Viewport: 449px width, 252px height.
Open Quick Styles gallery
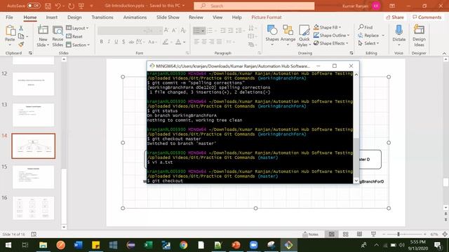(304, 36)
